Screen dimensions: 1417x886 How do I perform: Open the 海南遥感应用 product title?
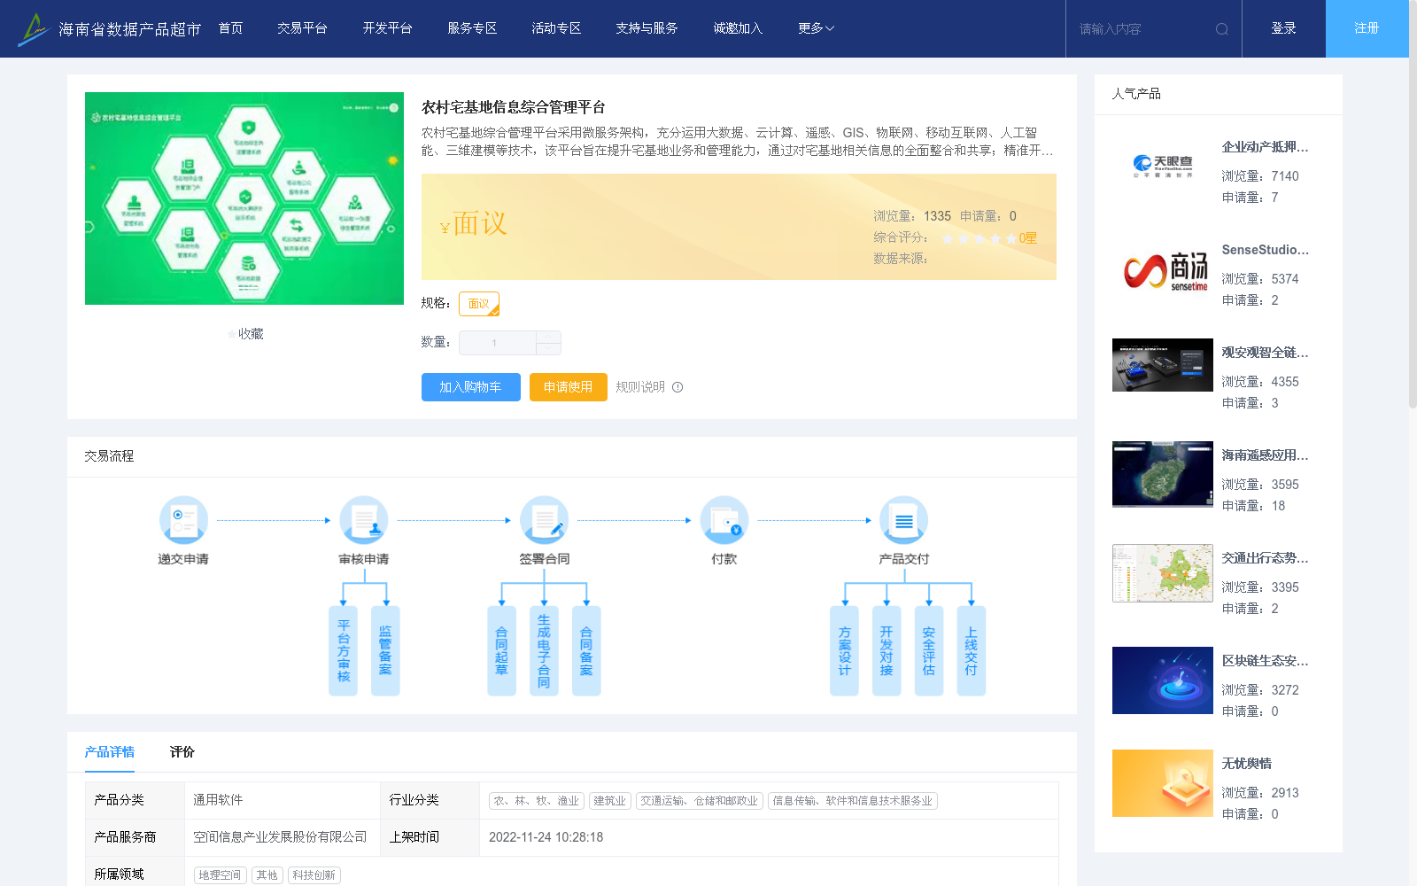pyautogui.click(x=1265, y=455)
